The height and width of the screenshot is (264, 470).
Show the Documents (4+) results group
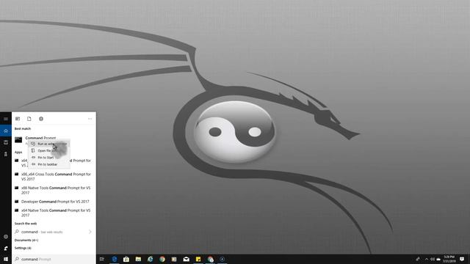click(26, 241)
